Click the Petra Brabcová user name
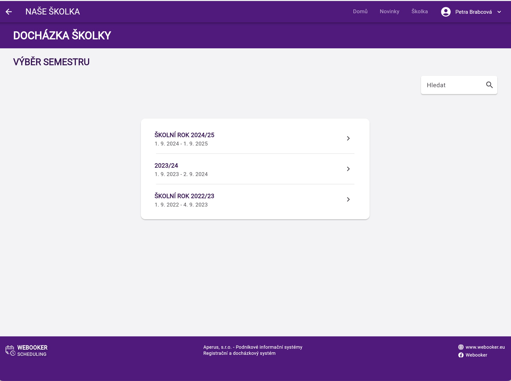Viewport: 511px width, 381px height. coord(473,12)
